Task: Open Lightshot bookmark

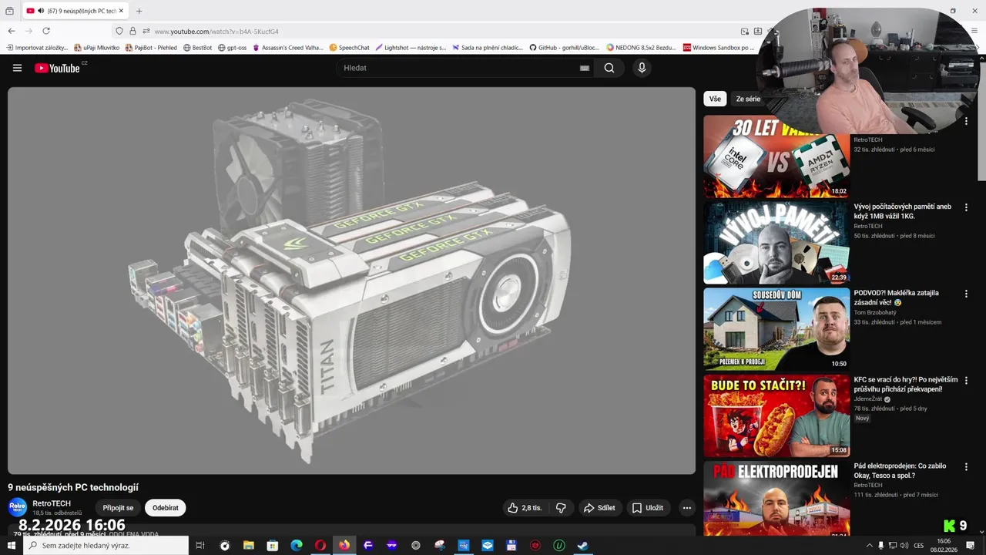Action: [x=411, y=48]
